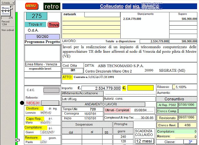The image size is (199, 145).
Task: Click the Affidamento/Accettazione header
Action: click(x=82, y=94)
